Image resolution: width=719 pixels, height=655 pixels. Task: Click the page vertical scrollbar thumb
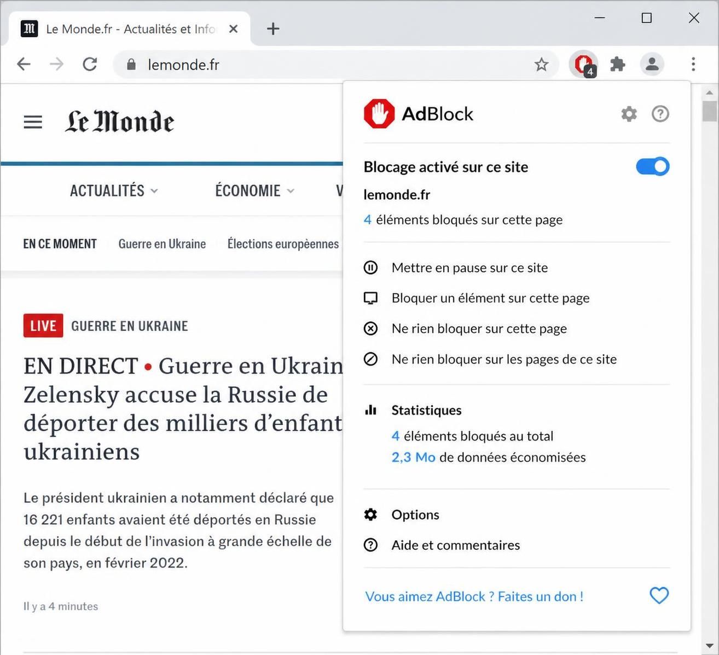(710, 111)
